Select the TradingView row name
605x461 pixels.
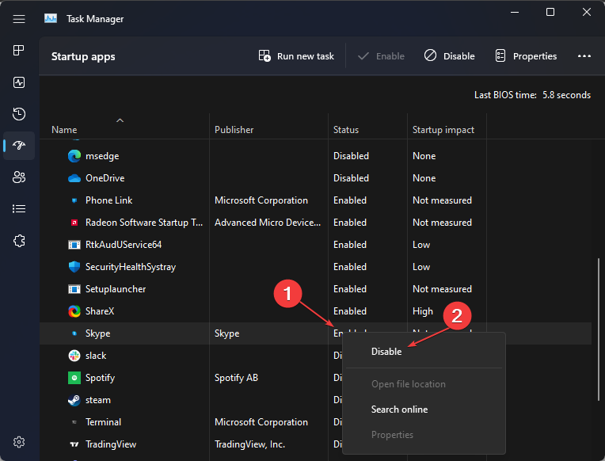pos(111,445)
